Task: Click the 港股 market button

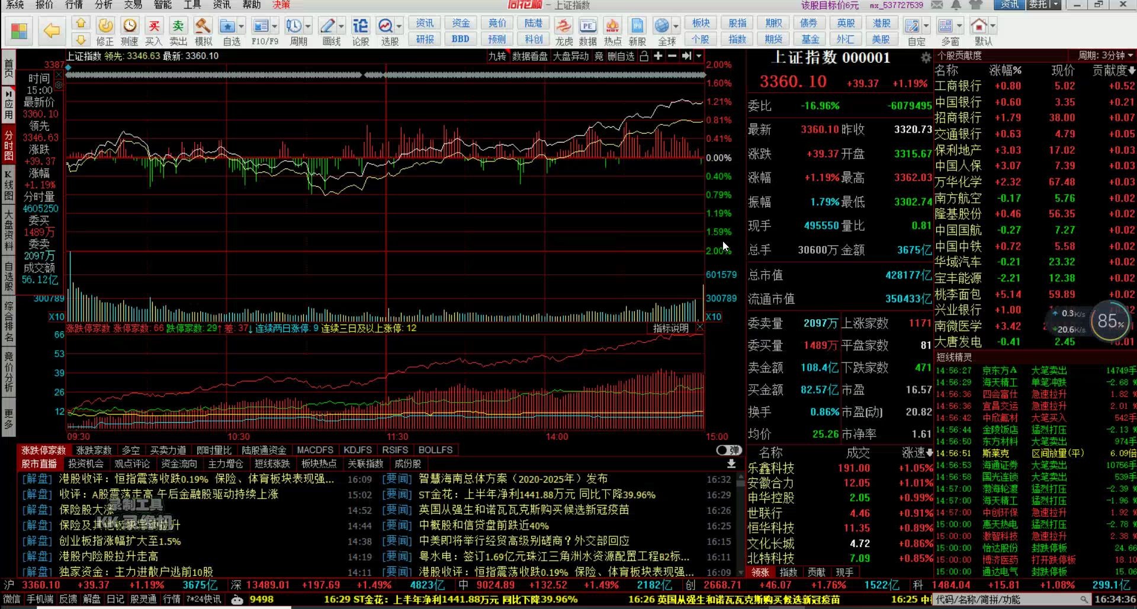Action: point(882,23)
